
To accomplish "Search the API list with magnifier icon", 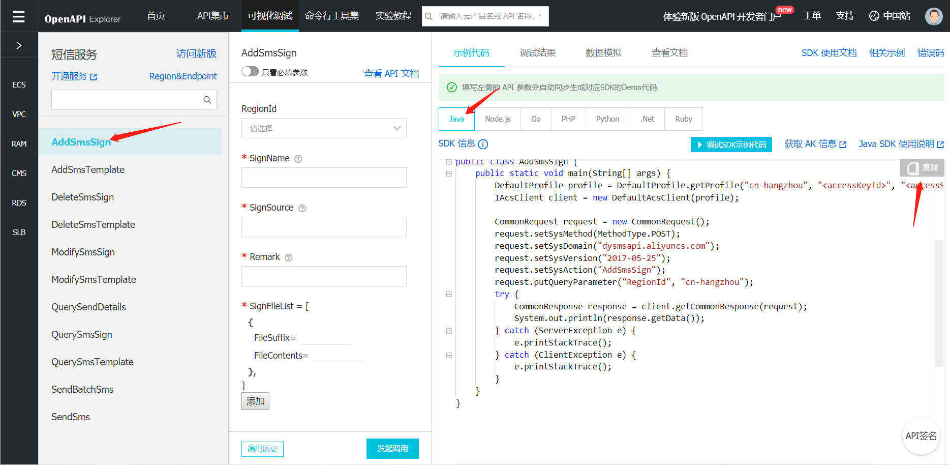I will (207, 100).
